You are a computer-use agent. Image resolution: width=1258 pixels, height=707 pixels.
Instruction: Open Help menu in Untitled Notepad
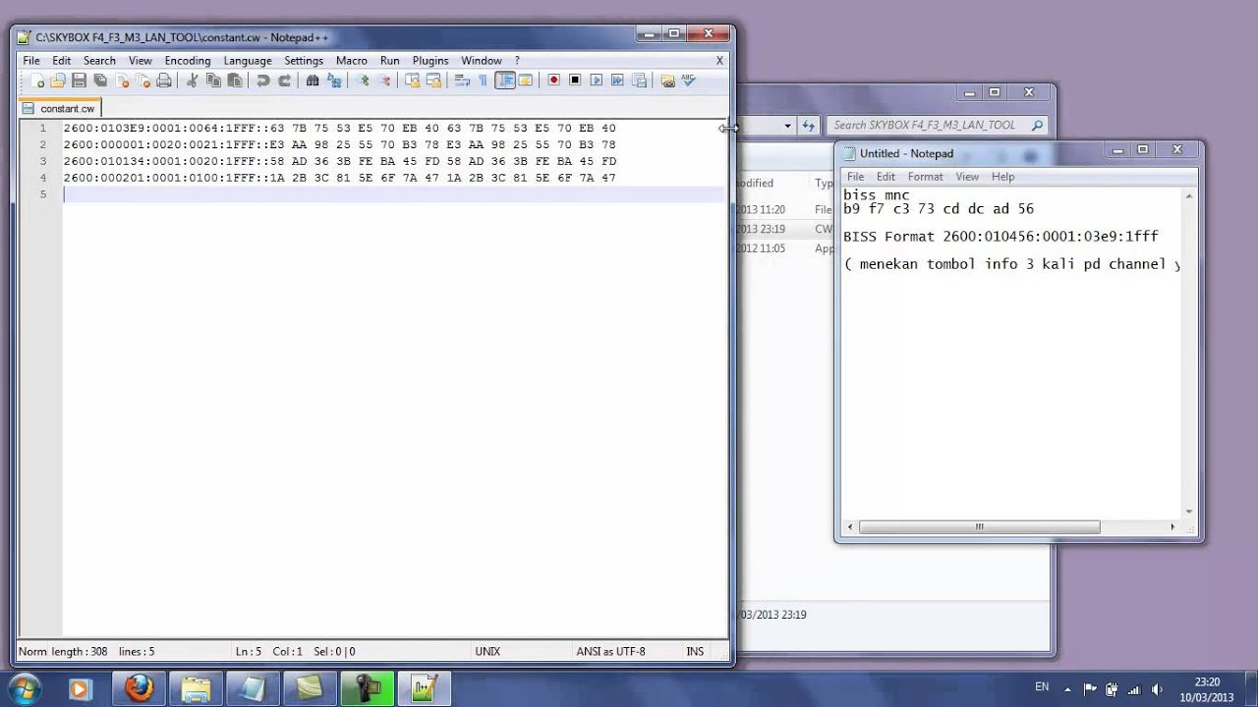coord(1002,177)
